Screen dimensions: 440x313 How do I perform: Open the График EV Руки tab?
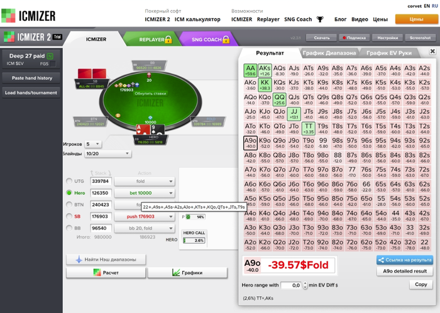coord(389,53)
